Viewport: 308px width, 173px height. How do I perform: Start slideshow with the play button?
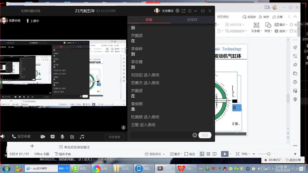[x=224, y=154]
